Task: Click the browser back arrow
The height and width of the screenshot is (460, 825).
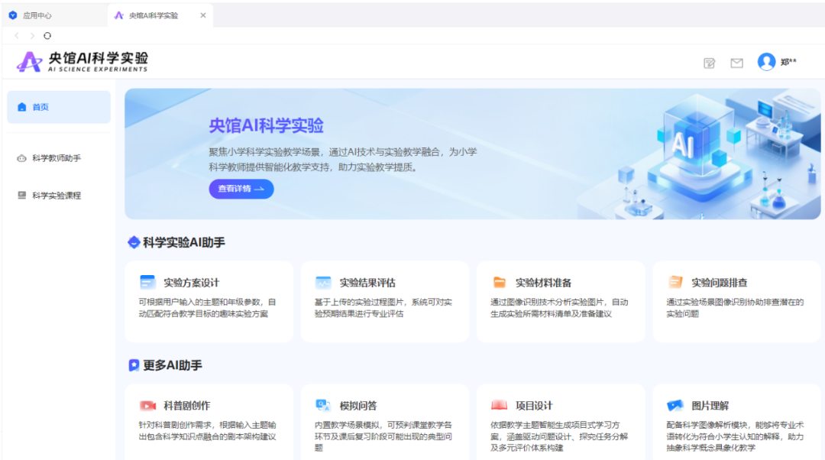Action: (17, 35)
